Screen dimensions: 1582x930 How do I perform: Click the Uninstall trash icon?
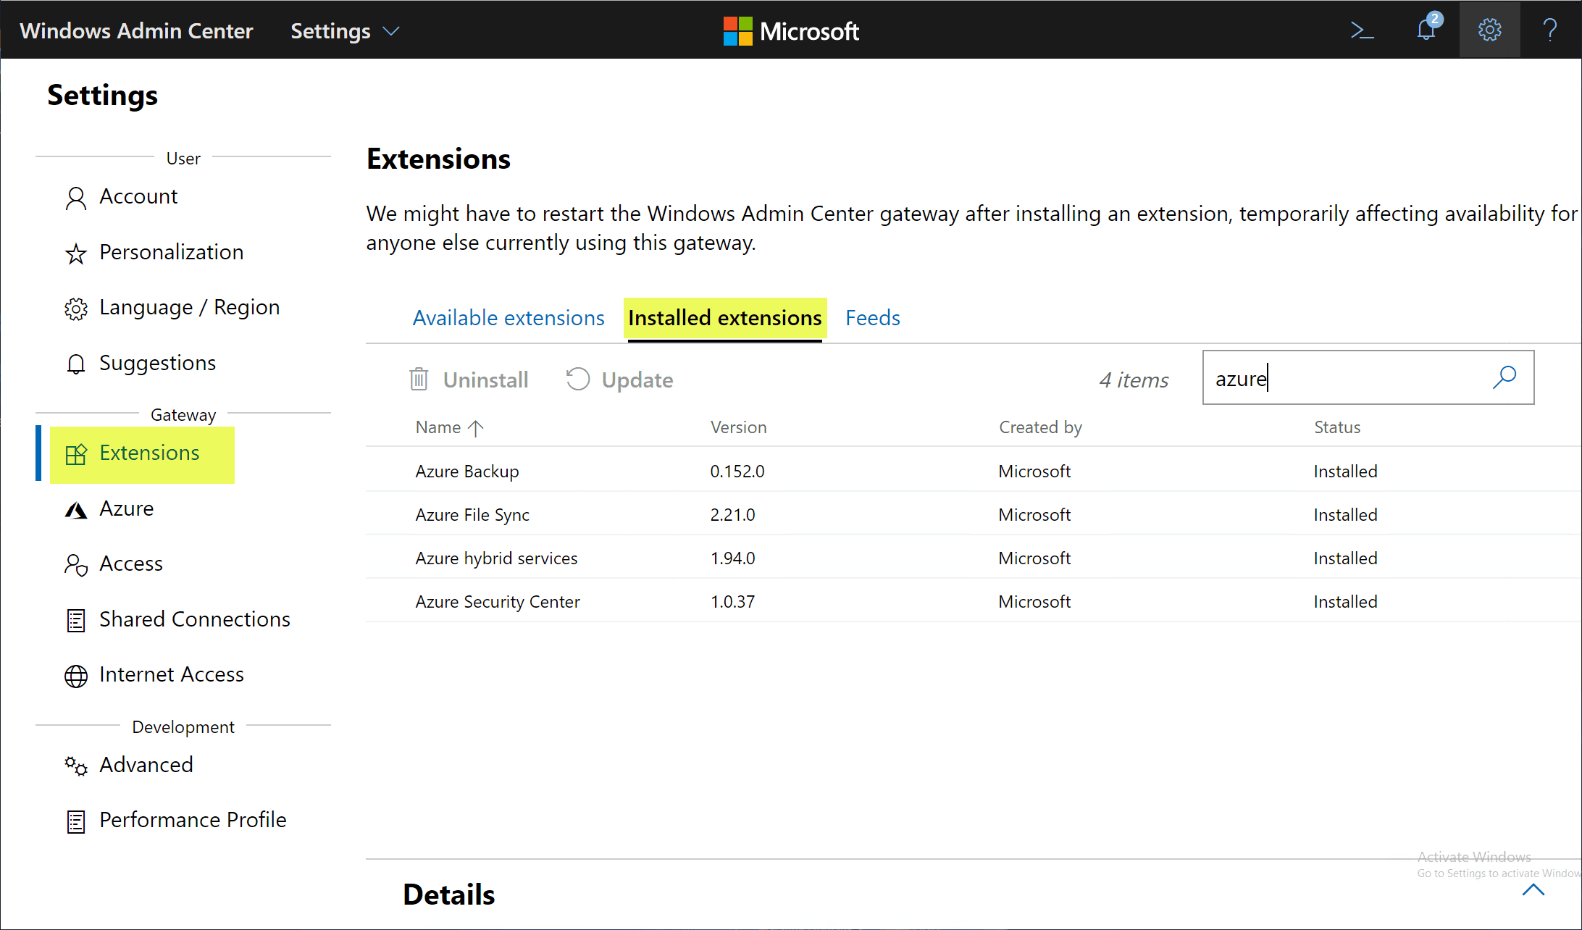419,379
